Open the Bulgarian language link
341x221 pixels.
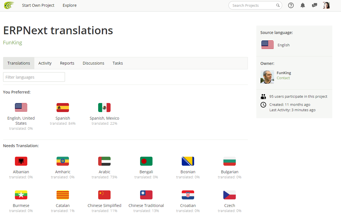coord(230,172)
